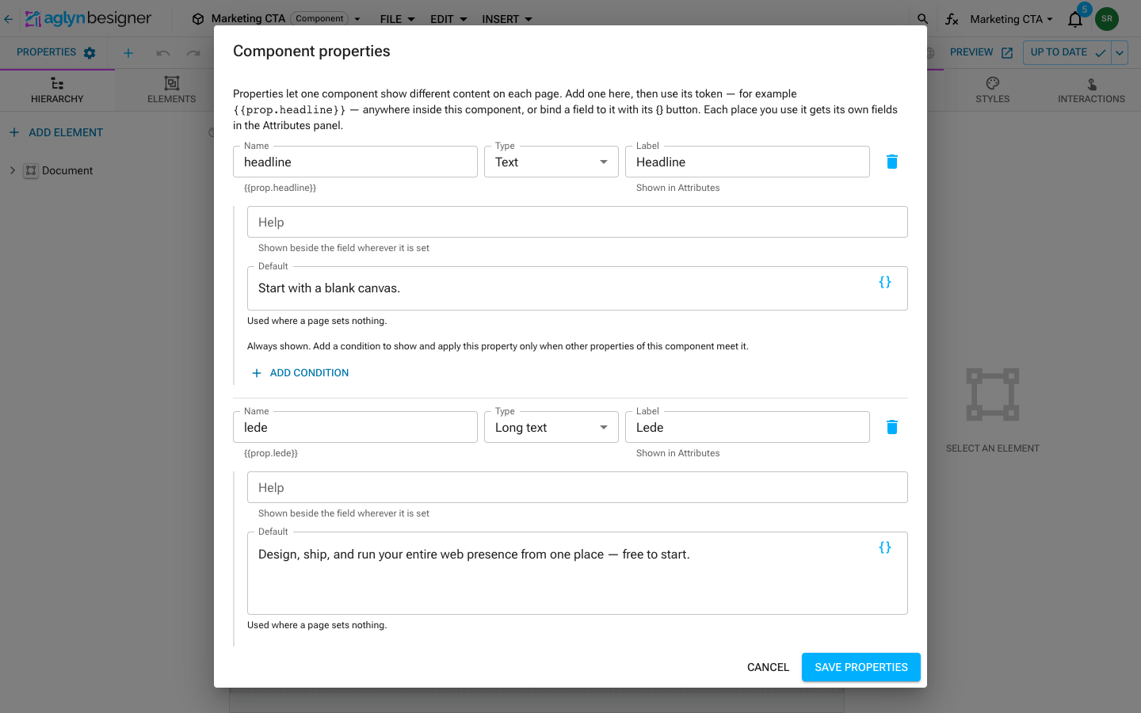The image size is (1141, 713).
Task: Open the FILE menu
Action: pos(397,19)
